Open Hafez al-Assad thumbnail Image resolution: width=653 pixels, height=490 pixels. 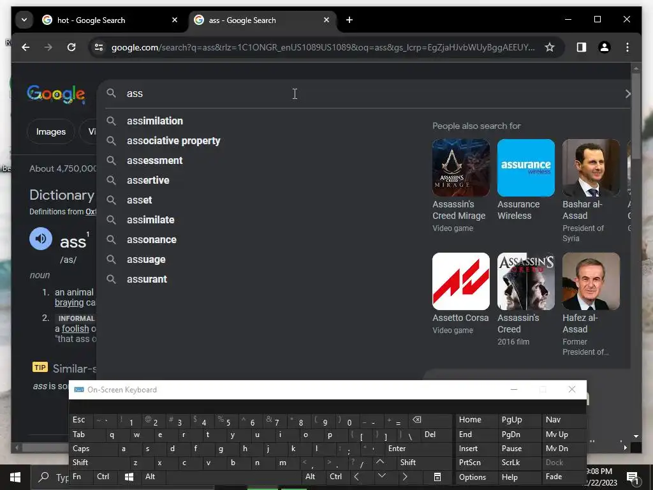click(x=591, y=281)
